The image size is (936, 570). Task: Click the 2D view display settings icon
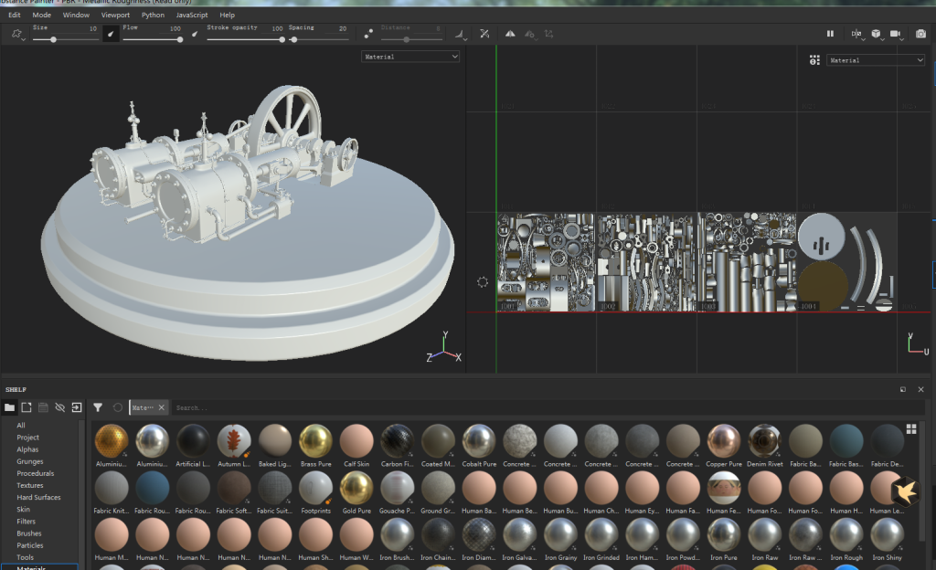pos(814,60)
